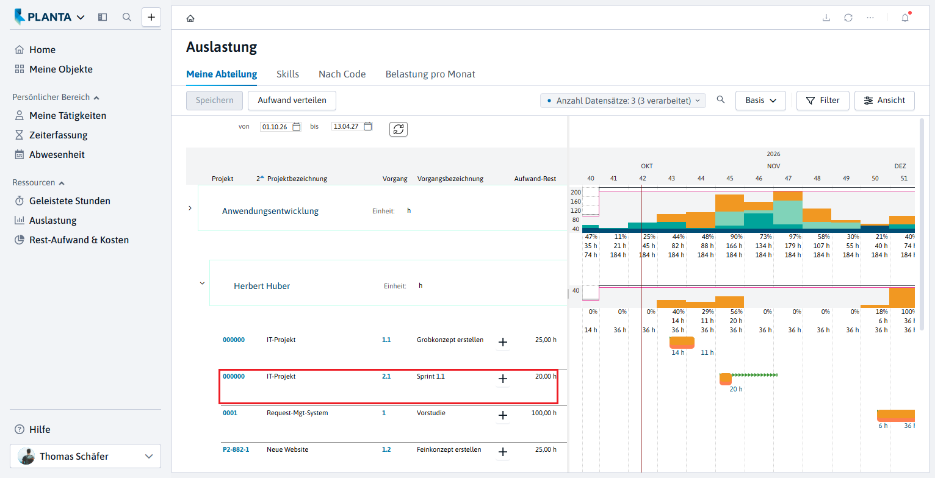Image resolution: width=935 pixels, height=478 pixels.
Task: Click the search icon next to Basis
Action: point(721,100)
